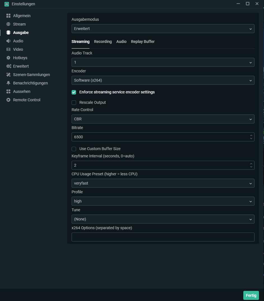Image resolution: width=264 pixels, height=301 pixels.
Task: Click the Video film icon in sidebar
Action: click(x=8, y=49)
